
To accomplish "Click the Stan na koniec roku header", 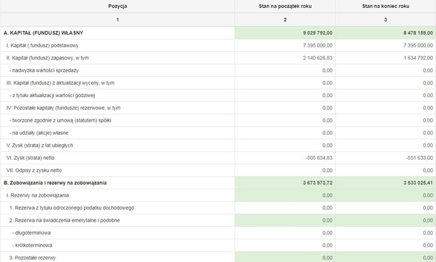I will 385,6.
